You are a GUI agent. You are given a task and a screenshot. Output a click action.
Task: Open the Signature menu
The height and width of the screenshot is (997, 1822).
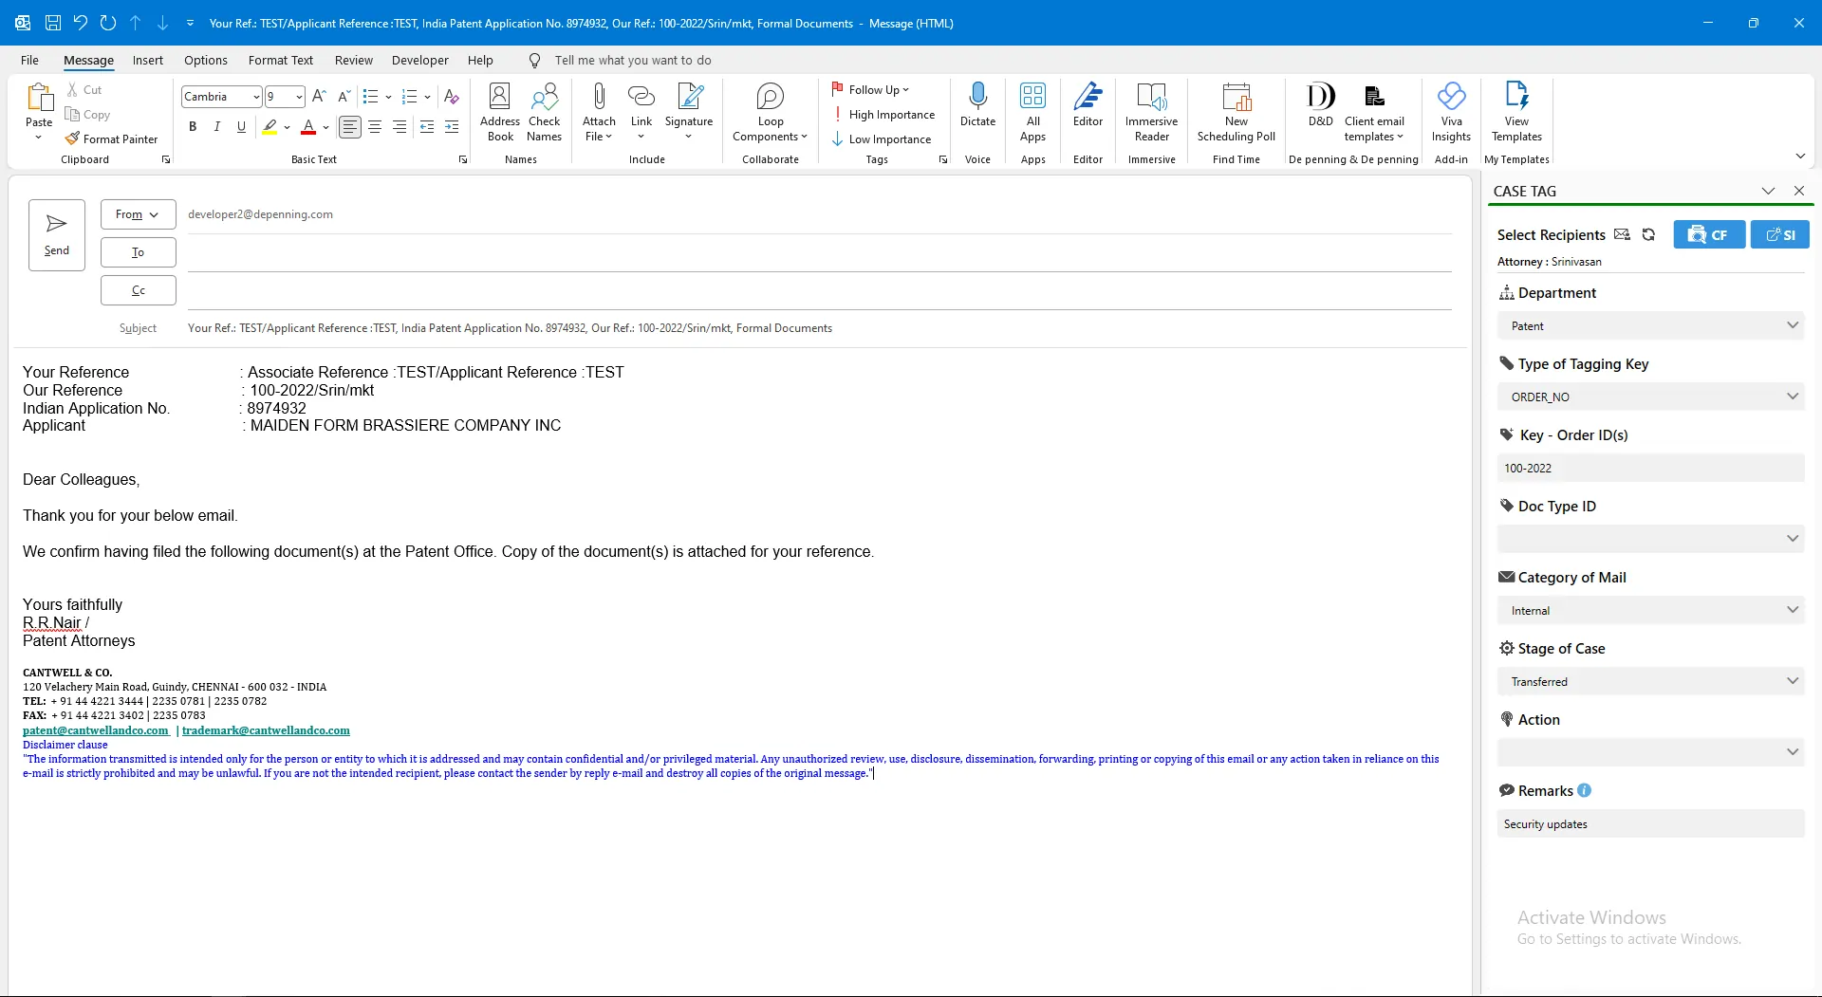point(689,113)
